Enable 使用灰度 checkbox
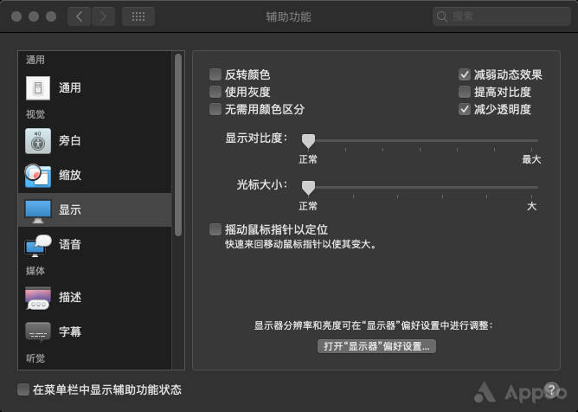Viewport: 578px width, 412px height. click(215, 92)
